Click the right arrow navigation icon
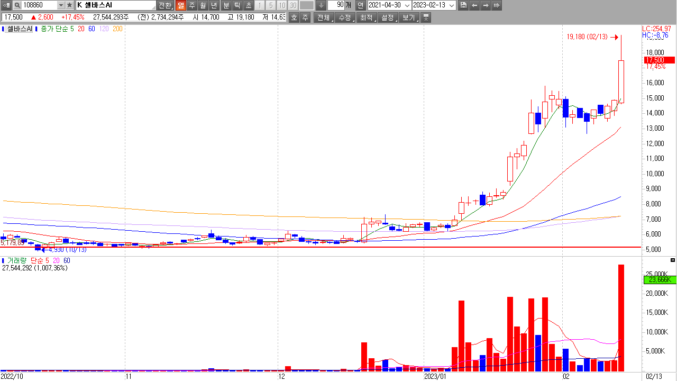 [x=486, y=5]
